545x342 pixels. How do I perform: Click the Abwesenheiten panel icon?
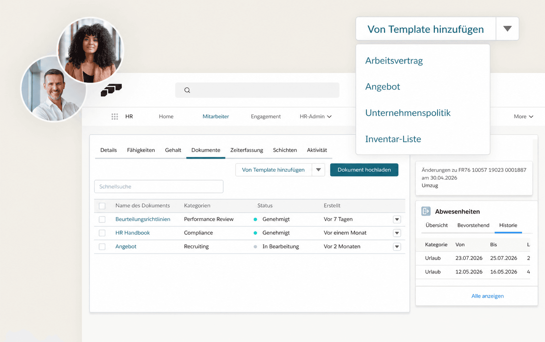pyautogui.click(x=426, y=211)
